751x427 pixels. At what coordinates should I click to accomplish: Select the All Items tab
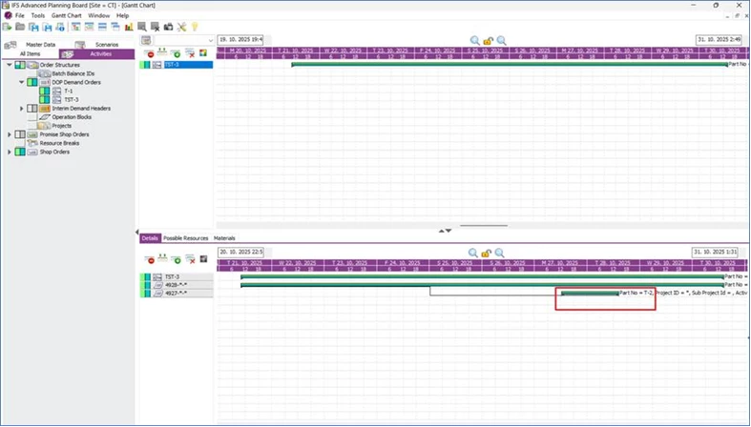31,54
